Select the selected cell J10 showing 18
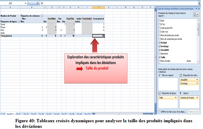This screenshot has height=129, width=203. pyautogui.click(x=98, y=36)
